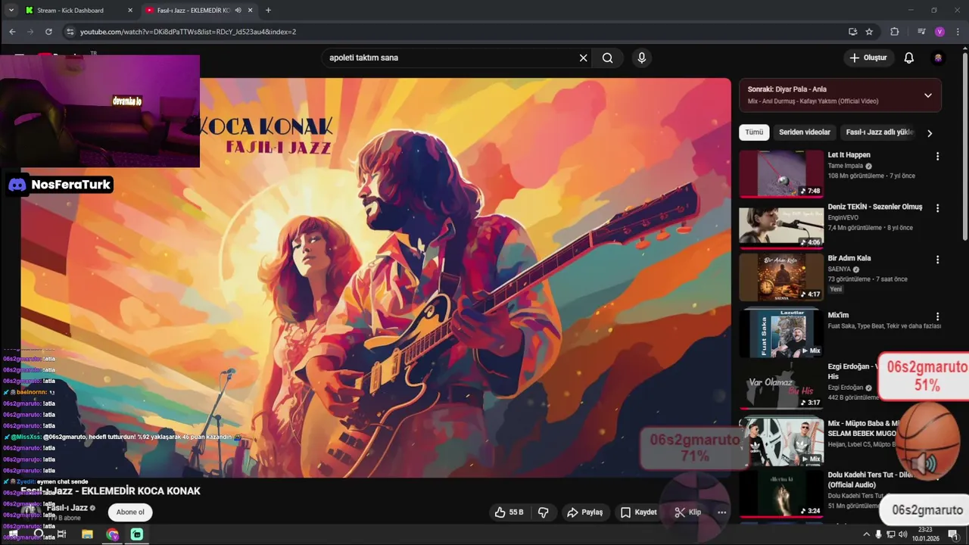Click the Tame Impala channel name

click(x=845, y=166)
